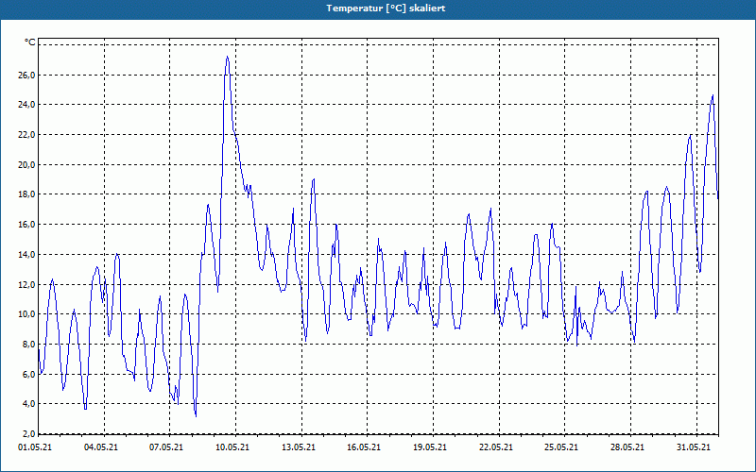Click the 31.05.21 date label
756x472 pixels.
[x=694, y=447]
